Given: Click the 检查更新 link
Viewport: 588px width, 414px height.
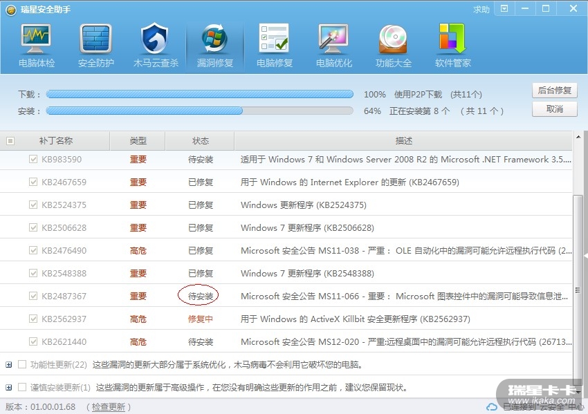Looking at the screenshot, I should (109, 407).
